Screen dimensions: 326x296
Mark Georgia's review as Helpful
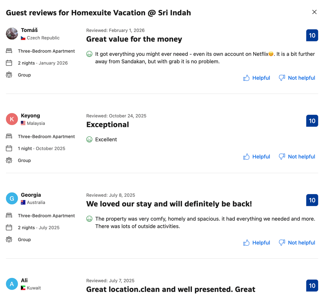click(x=257, y=243)
